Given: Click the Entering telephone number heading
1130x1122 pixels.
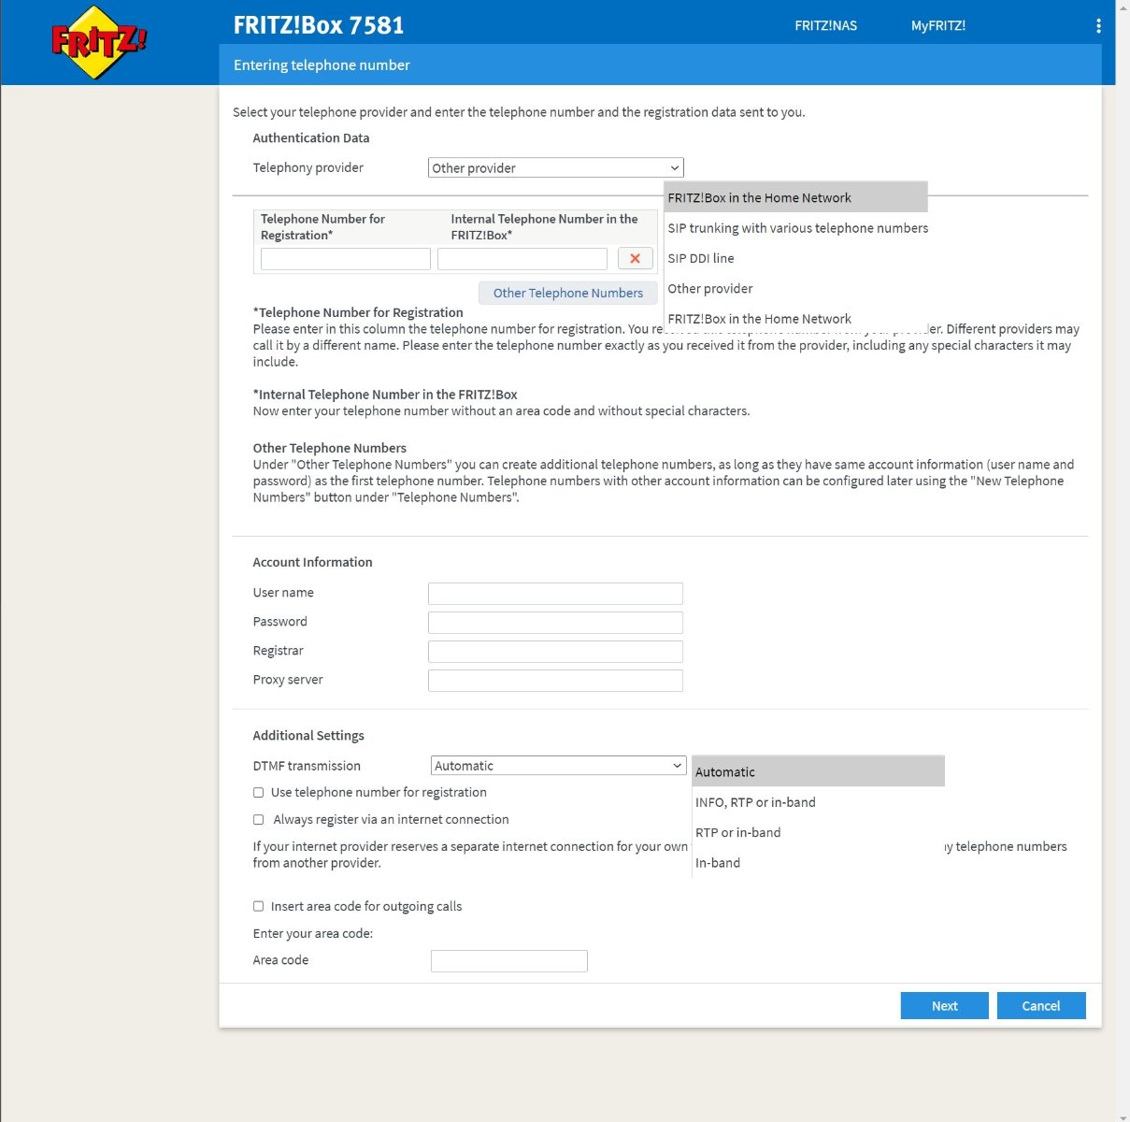Looking at the screenshot, I should [322, 65].
